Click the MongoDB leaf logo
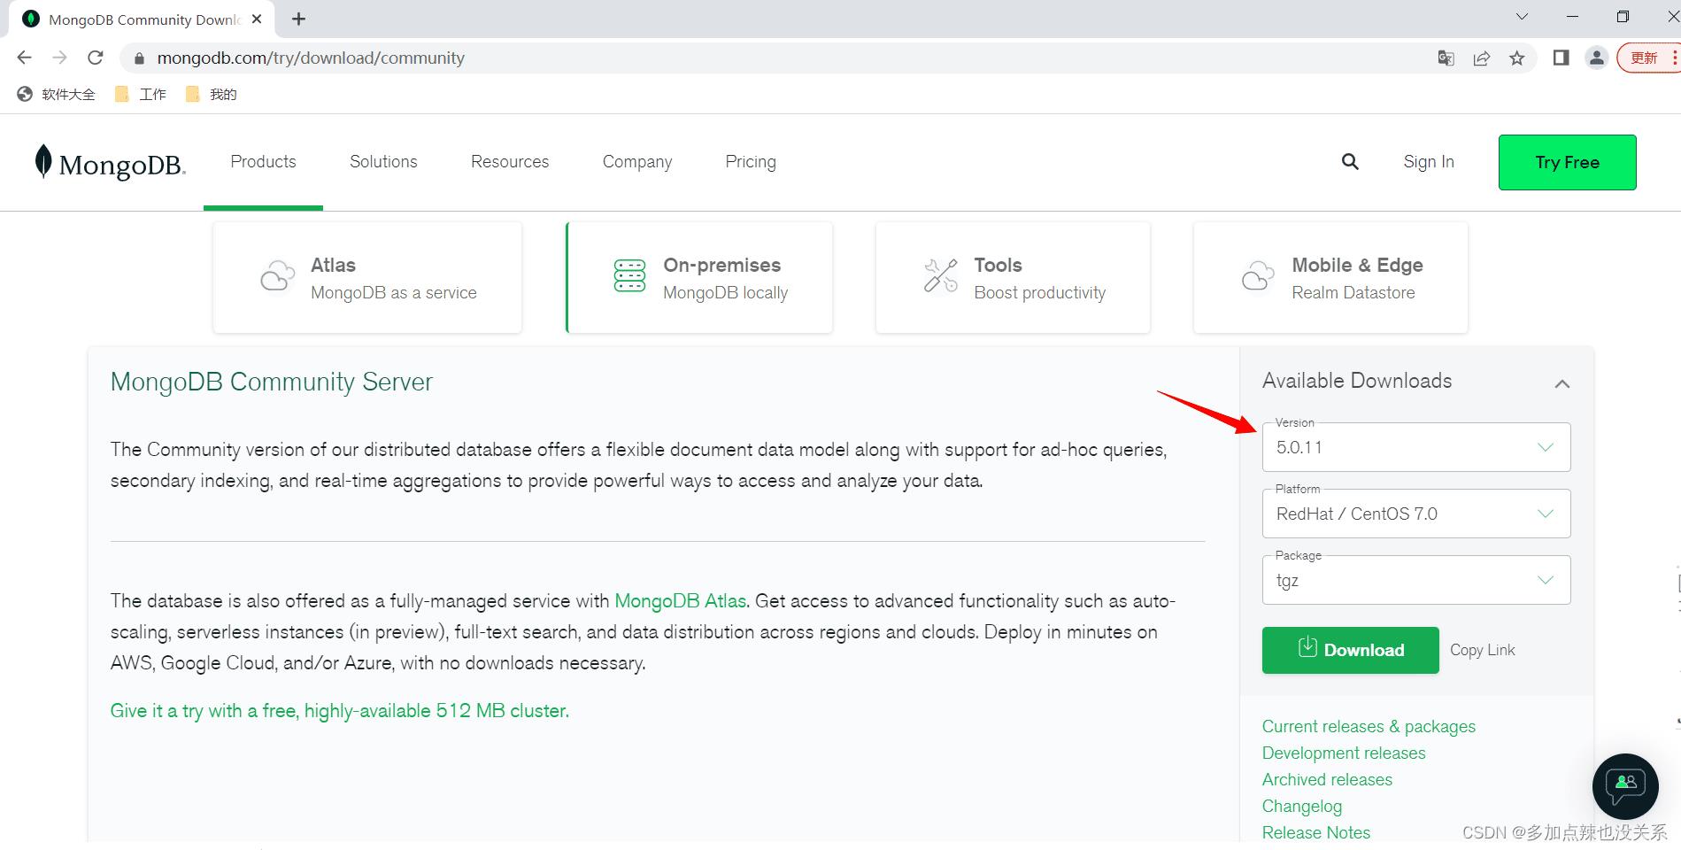 [x=43, y=162]
